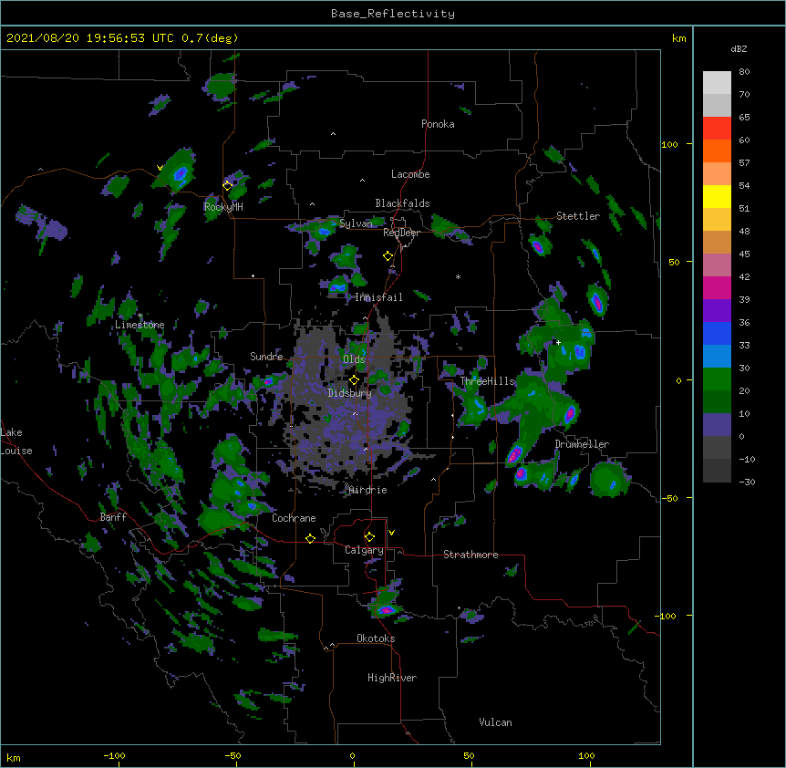The height and width of the screenshot is (768, 786).
Task: Click the Vulcan map label
Action: pos(495,722)
